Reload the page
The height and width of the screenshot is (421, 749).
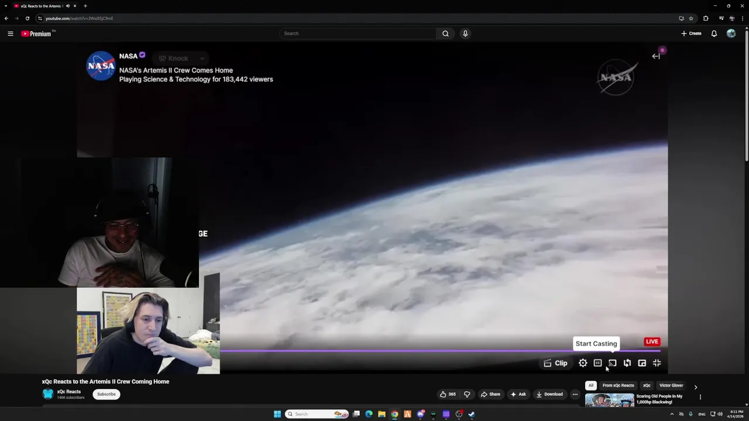(x=27, y=18)
